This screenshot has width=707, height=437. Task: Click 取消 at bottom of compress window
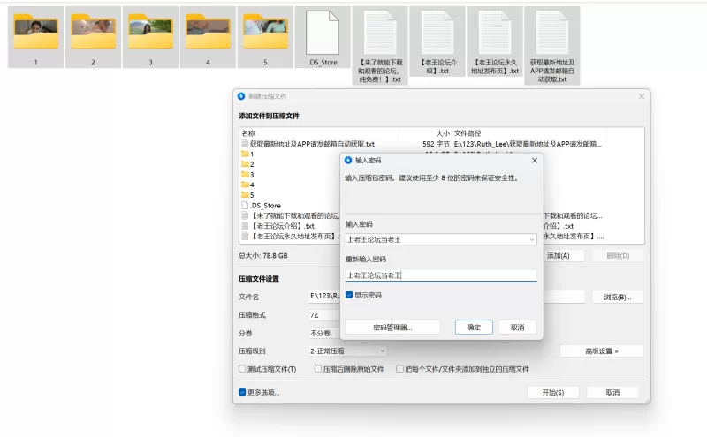pyautogui.click(x=612, y=392)
